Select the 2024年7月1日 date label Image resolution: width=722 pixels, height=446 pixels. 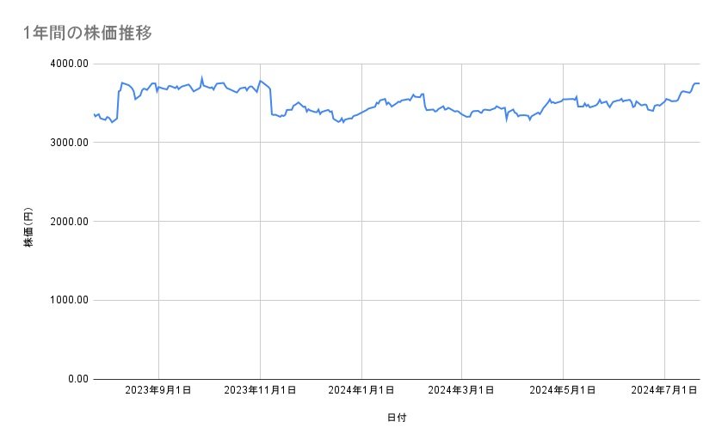[x=663, y=391]
